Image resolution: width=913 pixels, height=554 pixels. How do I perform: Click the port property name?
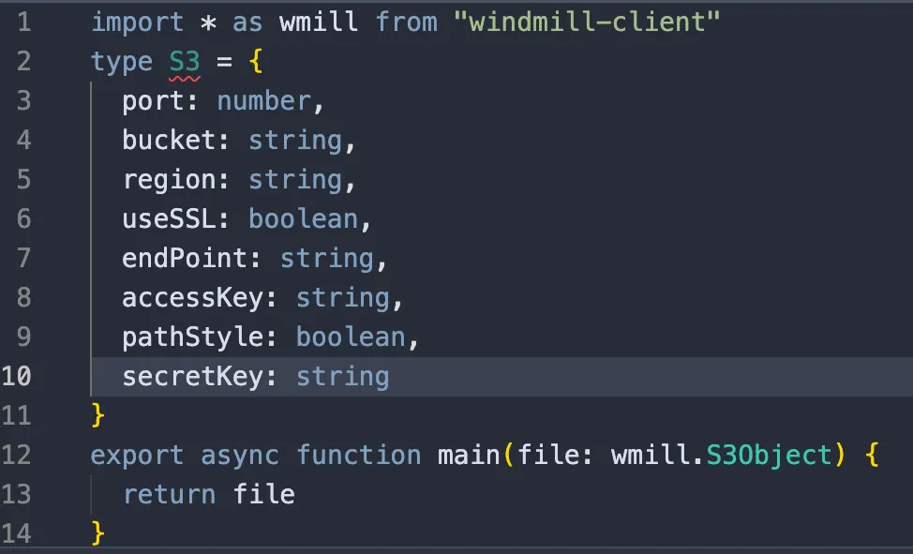click(x=151, y=100)
